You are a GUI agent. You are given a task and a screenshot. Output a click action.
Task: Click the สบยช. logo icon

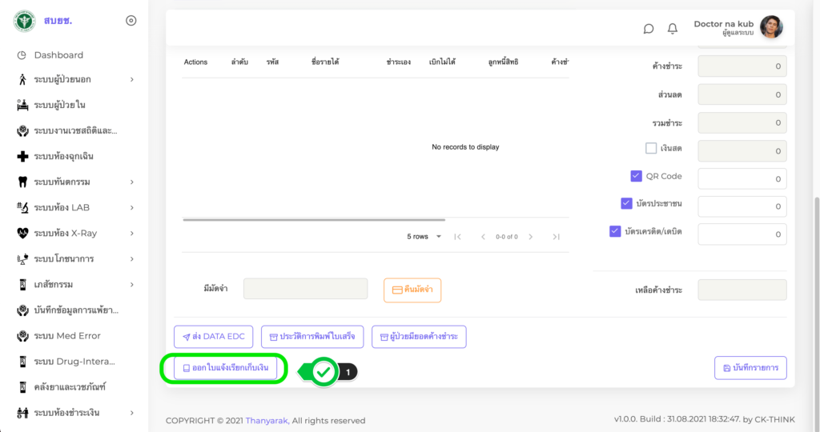point(24,21)
